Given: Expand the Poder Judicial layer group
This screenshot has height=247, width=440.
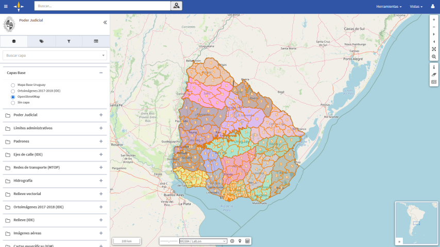Looking at the screenshot, I should [x=101, y=115].
